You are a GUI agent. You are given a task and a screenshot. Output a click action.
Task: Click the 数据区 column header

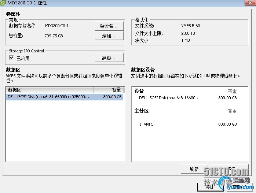point(50,90)
